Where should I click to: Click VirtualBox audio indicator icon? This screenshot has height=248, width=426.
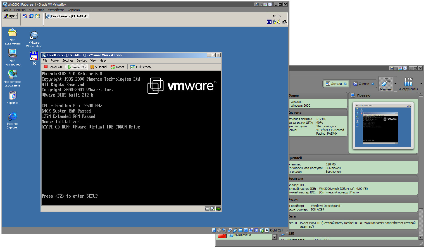coord(224,230)
